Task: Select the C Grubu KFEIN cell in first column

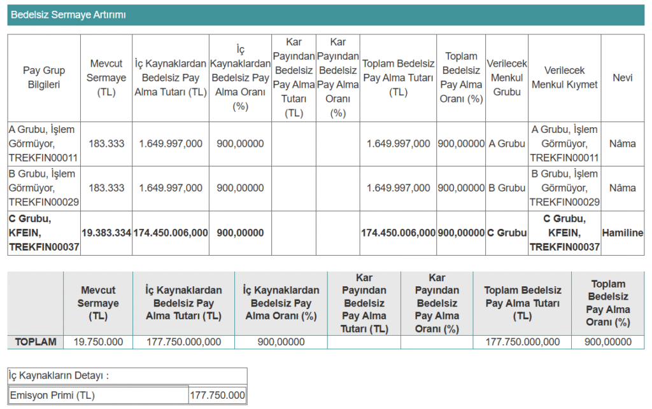Action: (x=44, y=233)
